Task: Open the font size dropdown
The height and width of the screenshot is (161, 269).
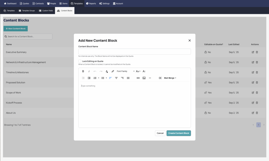Action: pyautogui.click(x=138, y=71)
